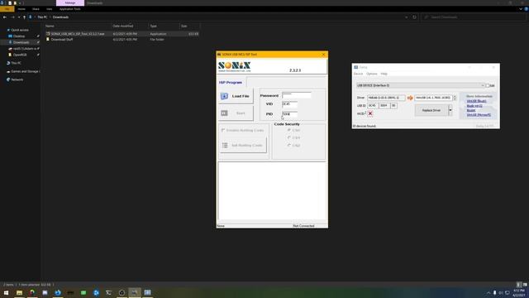The height and width of the screenshot is (298, 529).
Task: Click the Start button film icon
Action: (224, 113)
